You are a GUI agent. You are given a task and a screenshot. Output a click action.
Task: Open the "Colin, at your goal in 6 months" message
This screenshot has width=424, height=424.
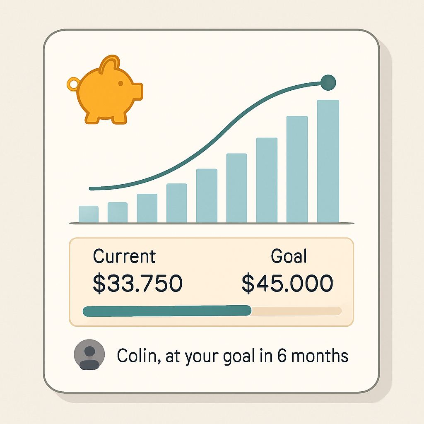click(x=232, y=356)
